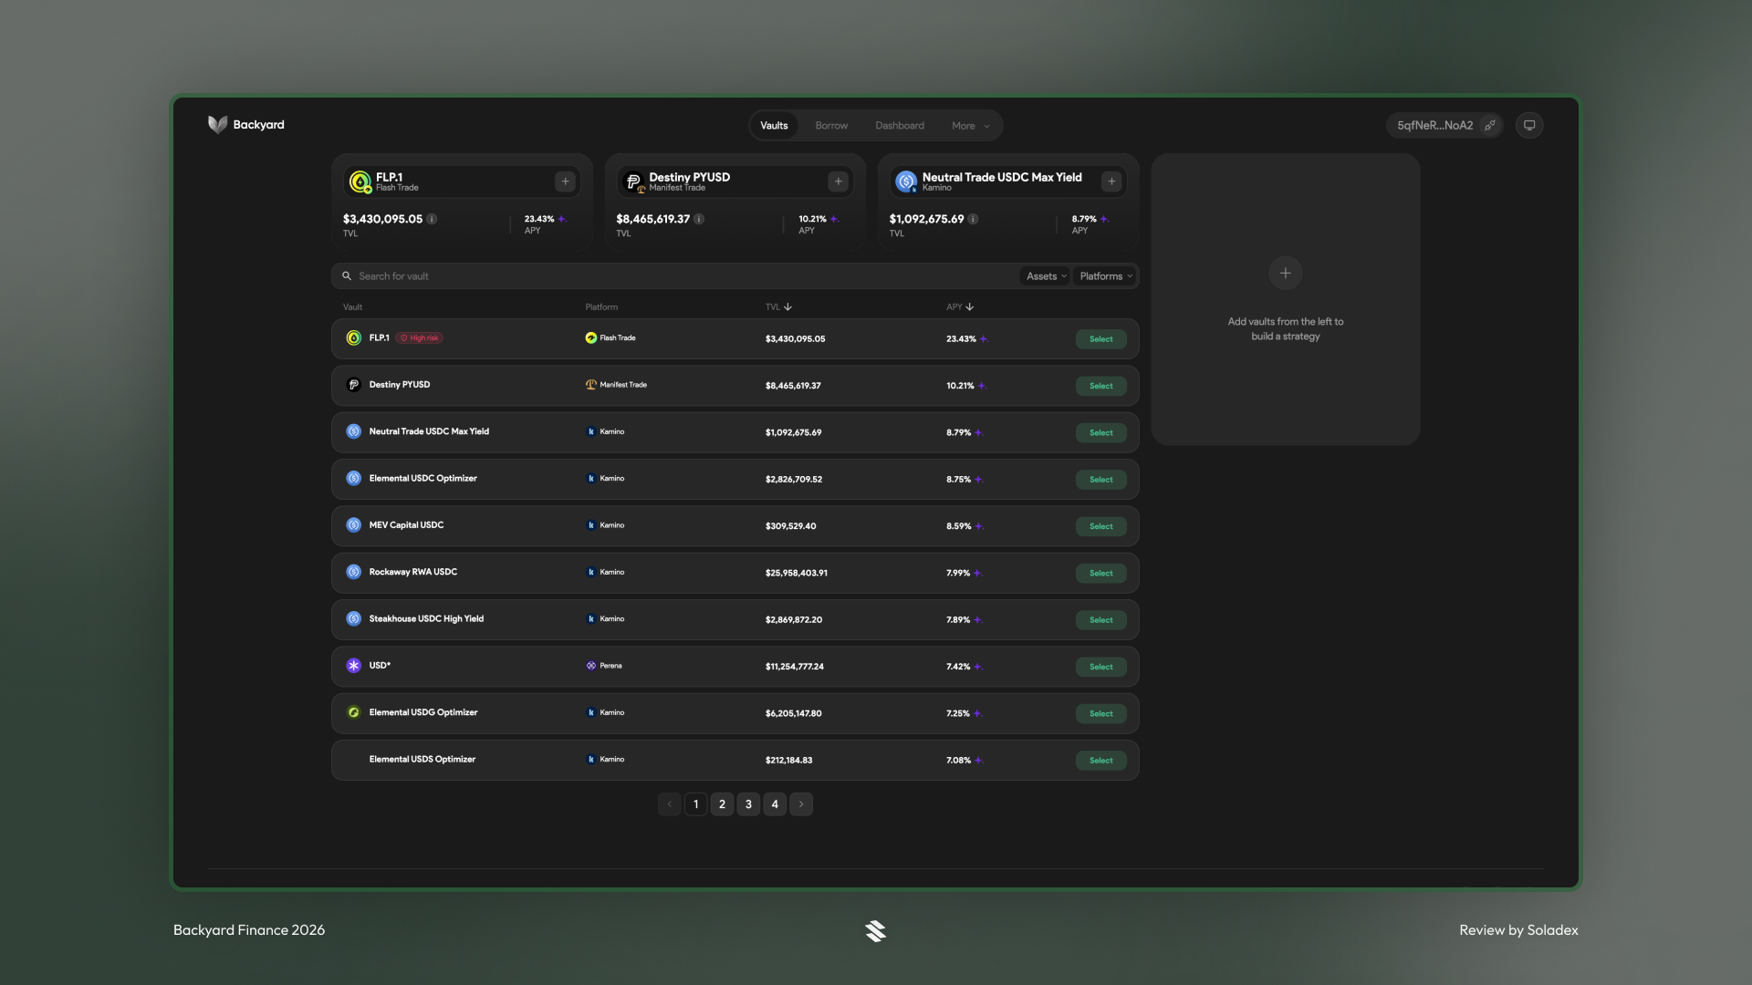Click info icon next to $3,430,095.05 TVL

click(433, 219)
